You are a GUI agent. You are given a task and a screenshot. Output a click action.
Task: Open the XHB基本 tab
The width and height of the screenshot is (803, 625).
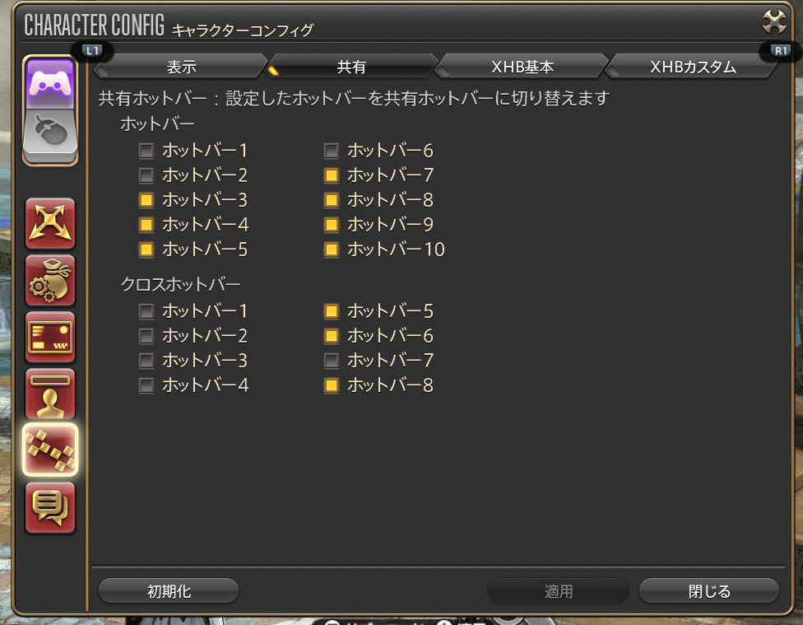[x=522, y=68]
